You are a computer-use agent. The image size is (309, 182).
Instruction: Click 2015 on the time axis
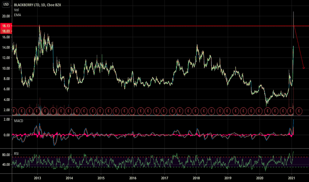(101, 178)
